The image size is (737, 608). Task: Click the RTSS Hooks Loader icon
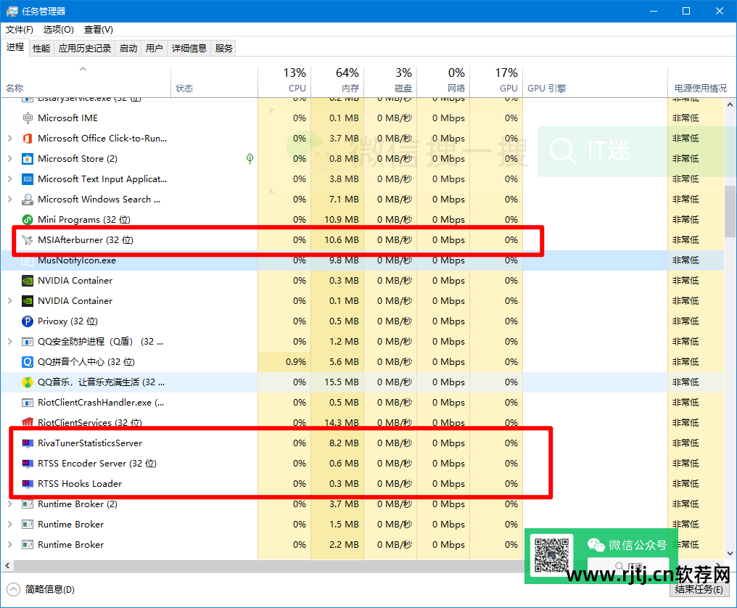click(28, 483)
